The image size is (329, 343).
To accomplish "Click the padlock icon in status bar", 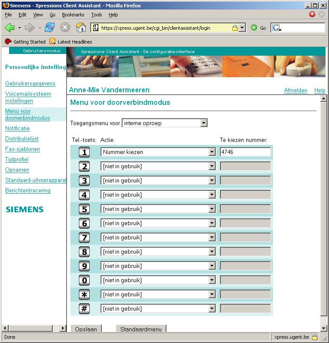I will [x=315, y=337].
